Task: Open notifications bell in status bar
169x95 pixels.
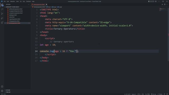Action: [x=167, y=94]
